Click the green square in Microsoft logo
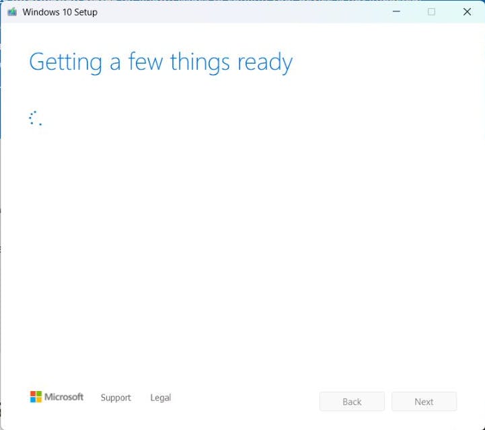 tap(38, 394)
